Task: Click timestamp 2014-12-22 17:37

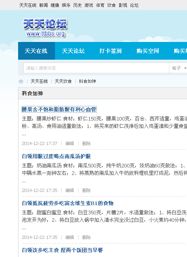Action: point(40,143)
